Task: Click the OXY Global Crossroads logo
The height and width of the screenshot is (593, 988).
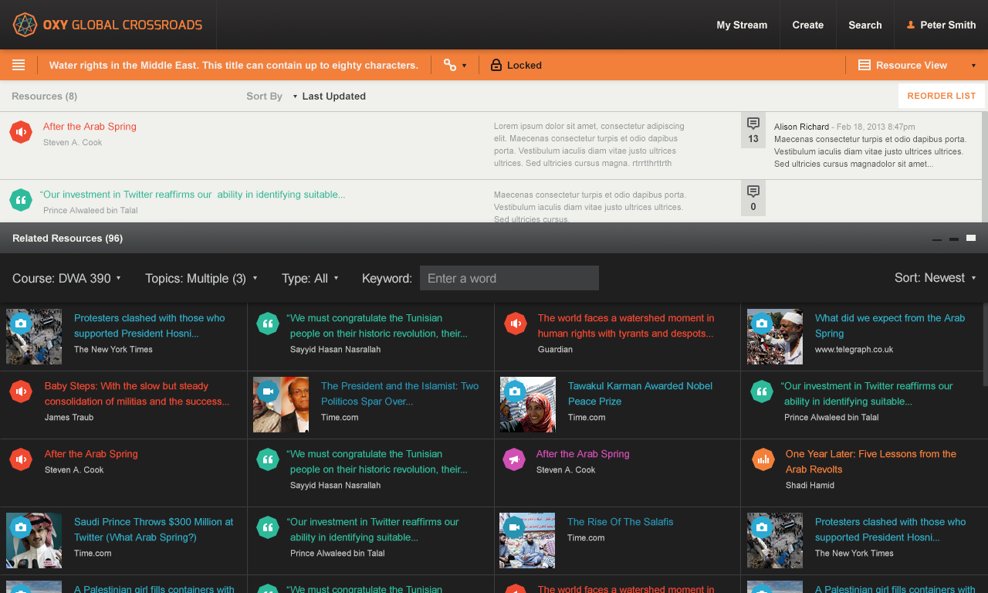Action: coord(108,25)
